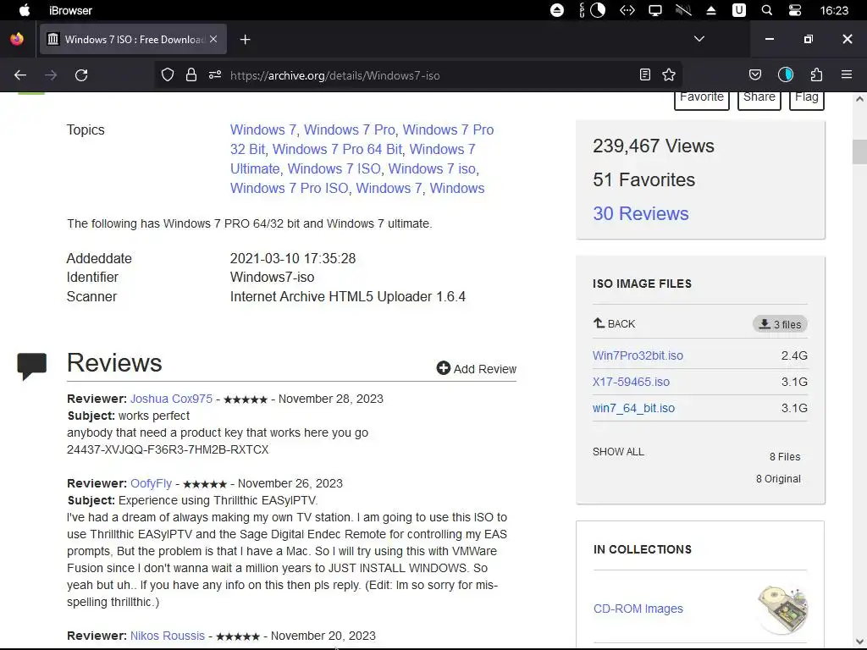Open the 30 Reviews link
The width and height of the screenshot is (867, 650).
(641, 214)
